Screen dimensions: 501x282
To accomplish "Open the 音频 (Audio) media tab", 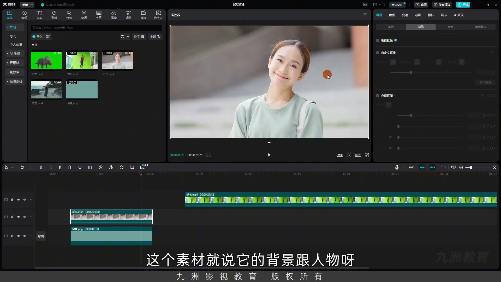I will [x=24, y=15].
